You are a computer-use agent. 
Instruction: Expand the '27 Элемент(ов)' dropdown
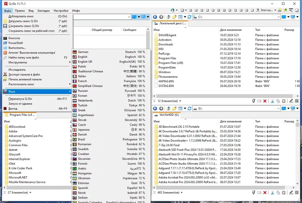coord(30,192)
